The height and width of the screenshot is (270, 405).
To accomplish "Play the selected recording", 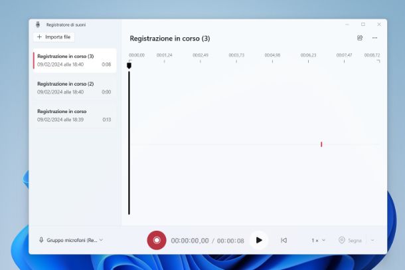I will click(259, 240).
